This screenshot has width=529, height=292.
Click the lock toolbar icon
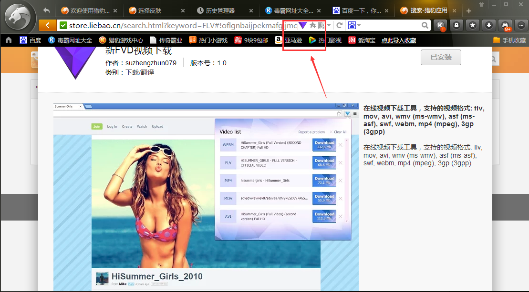(456, 25)
